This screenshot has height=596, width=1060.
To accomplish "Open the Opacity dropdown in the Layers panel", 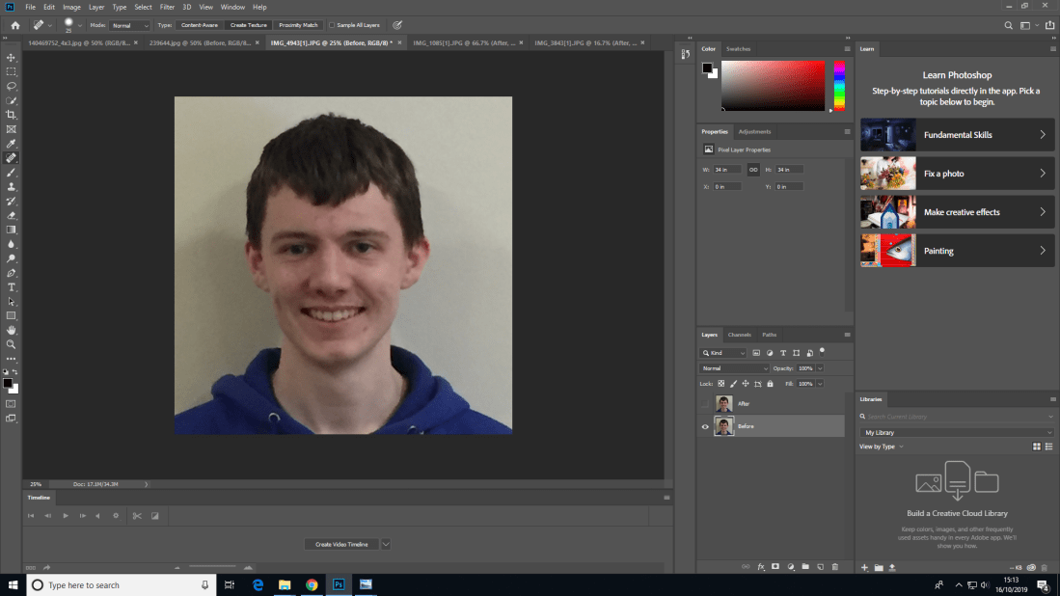I will [x=819, y=367].
